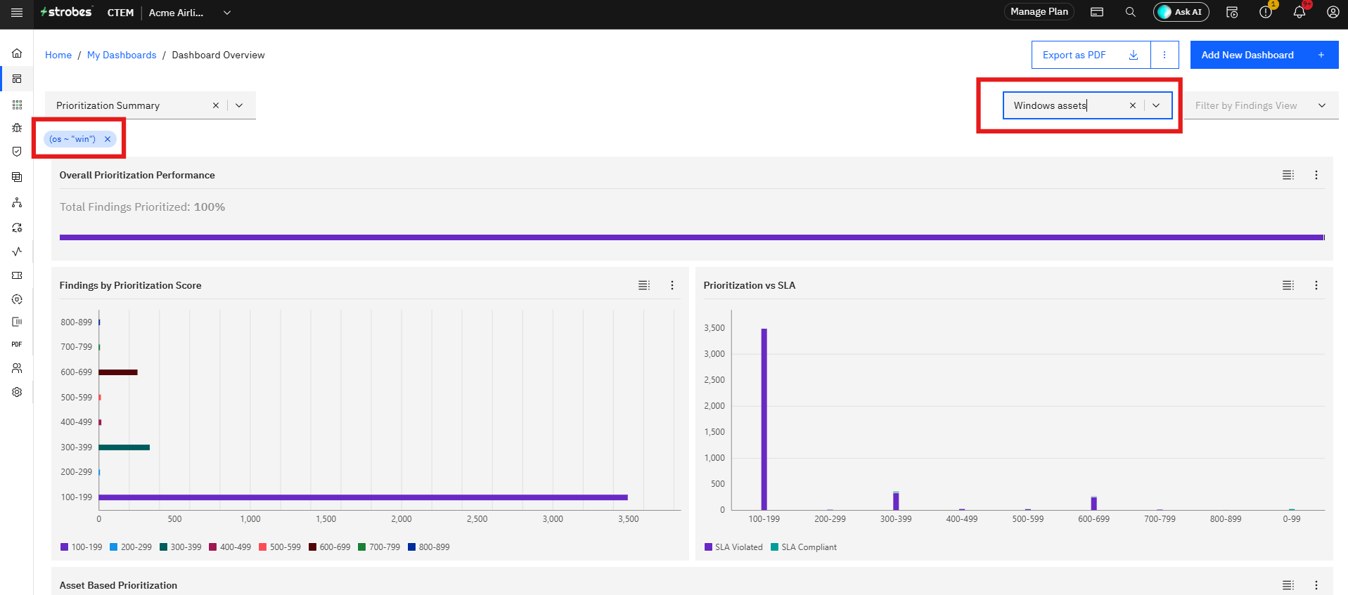Screen dimensions: 1348x595
Task: Open the network hierarchy sidebar icon
Action: 17,203
